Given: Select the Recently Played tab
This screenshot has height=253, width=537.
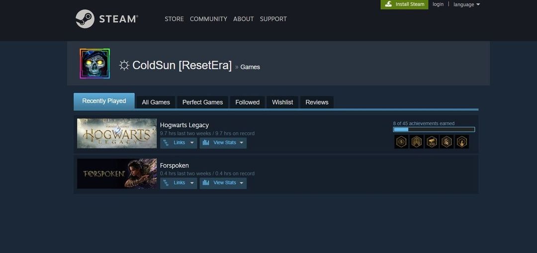Looking at the screenshot, I should [x=104, y=101].
